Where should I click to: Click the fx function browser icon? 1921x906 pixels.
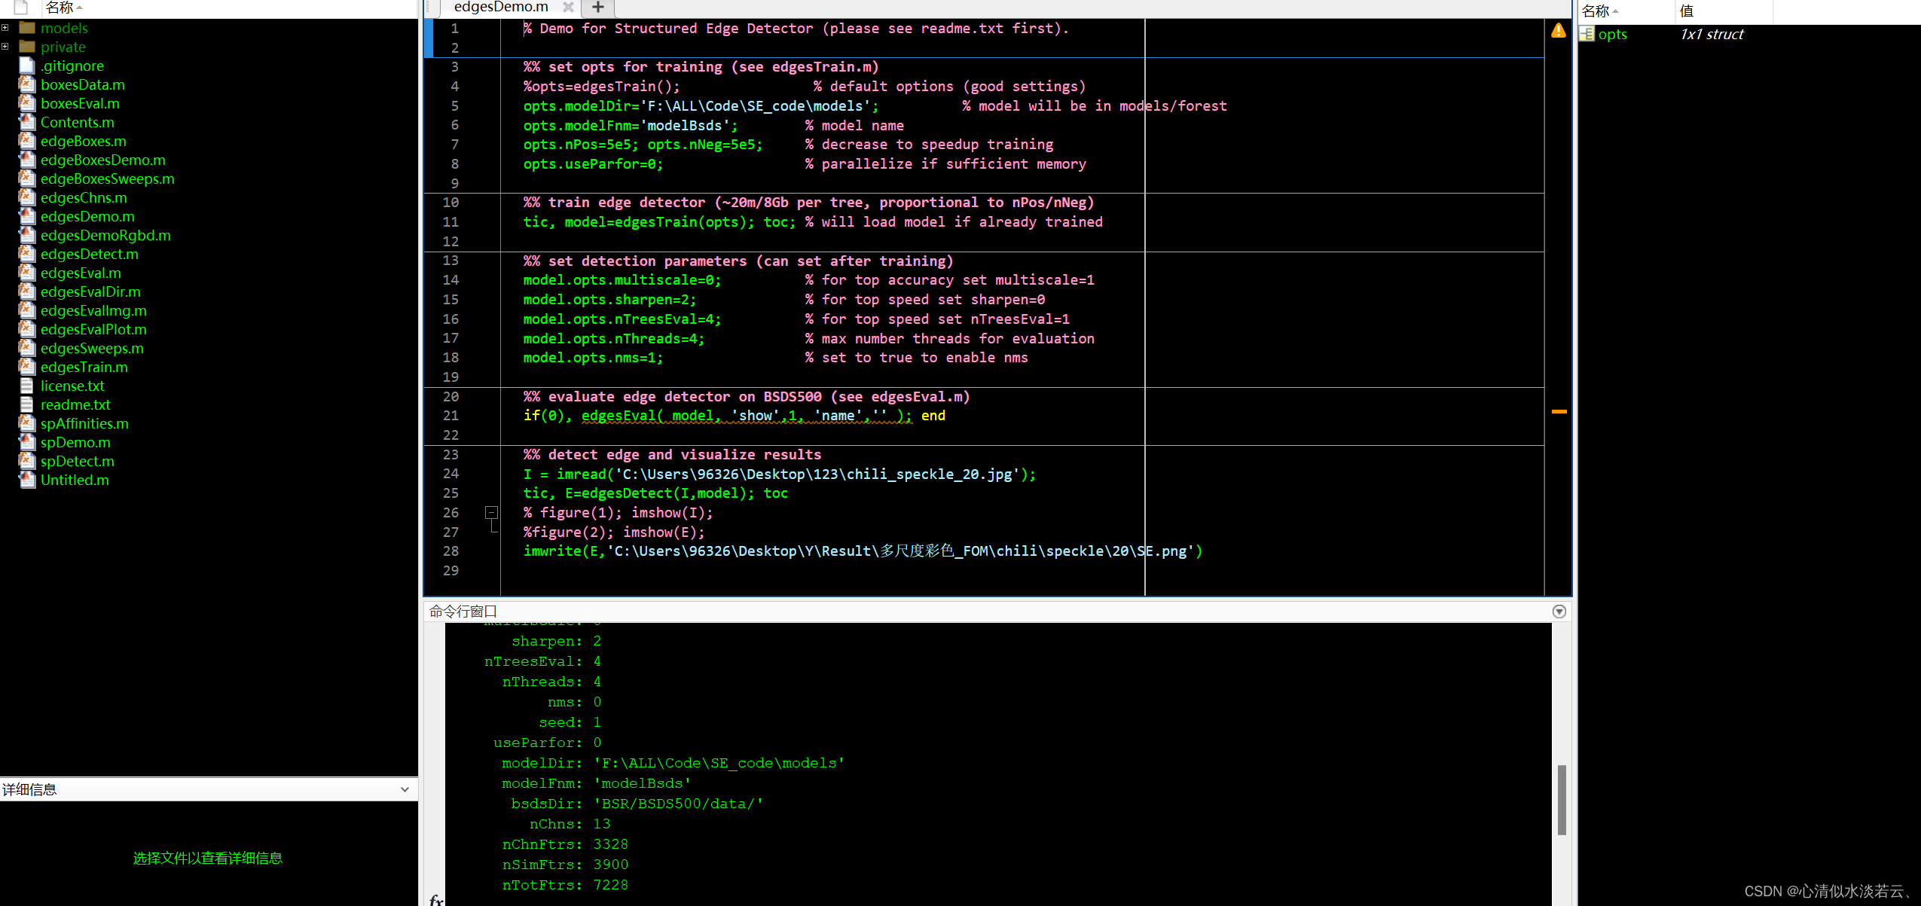point(435,899)
